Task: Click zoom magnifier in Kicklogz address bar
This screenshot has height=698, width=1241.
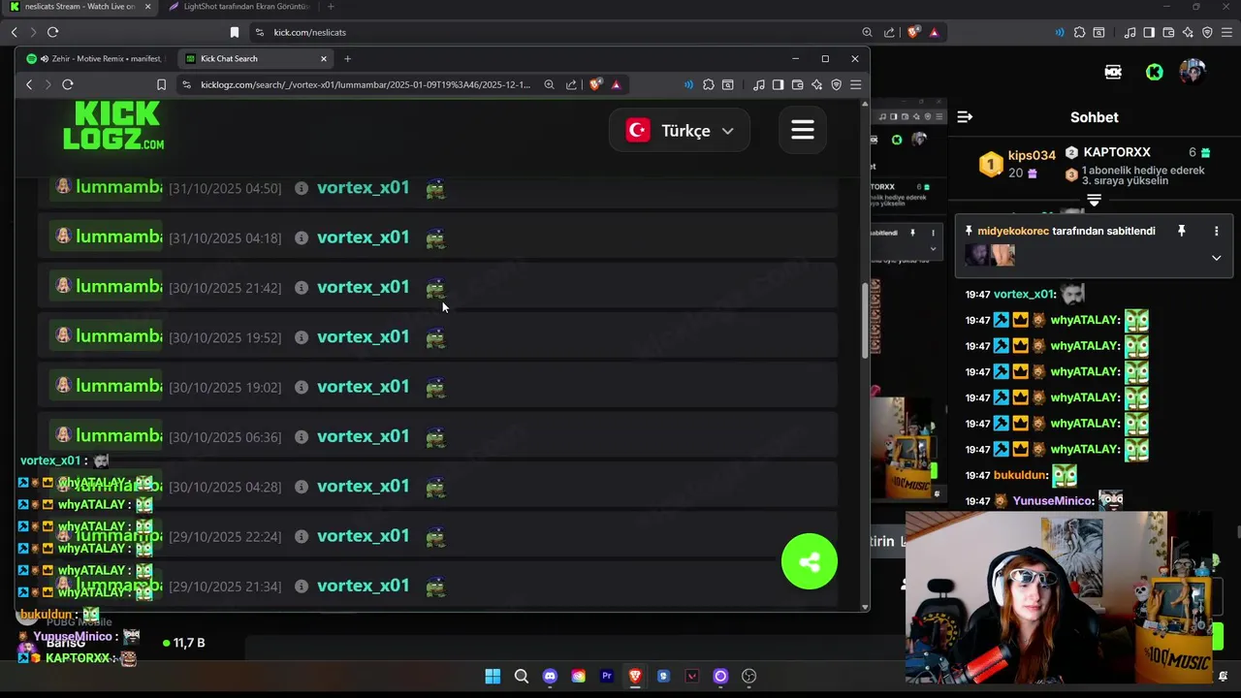Action: click(549, 84)
